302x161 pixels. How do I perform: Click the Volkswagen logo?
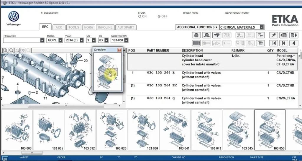[x=14, y=17]
